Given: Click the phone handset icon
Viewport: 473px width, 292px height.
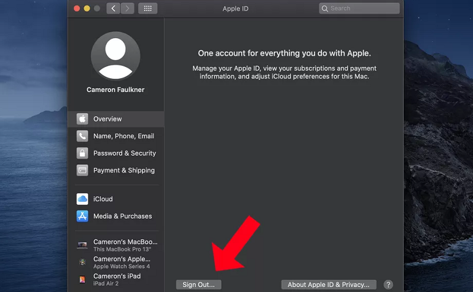Looking at the screenshot, I should coord(82,136).
